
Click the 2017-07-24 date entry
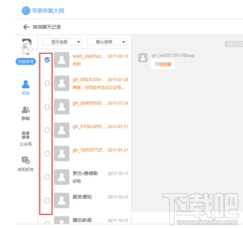coord(118,103)
